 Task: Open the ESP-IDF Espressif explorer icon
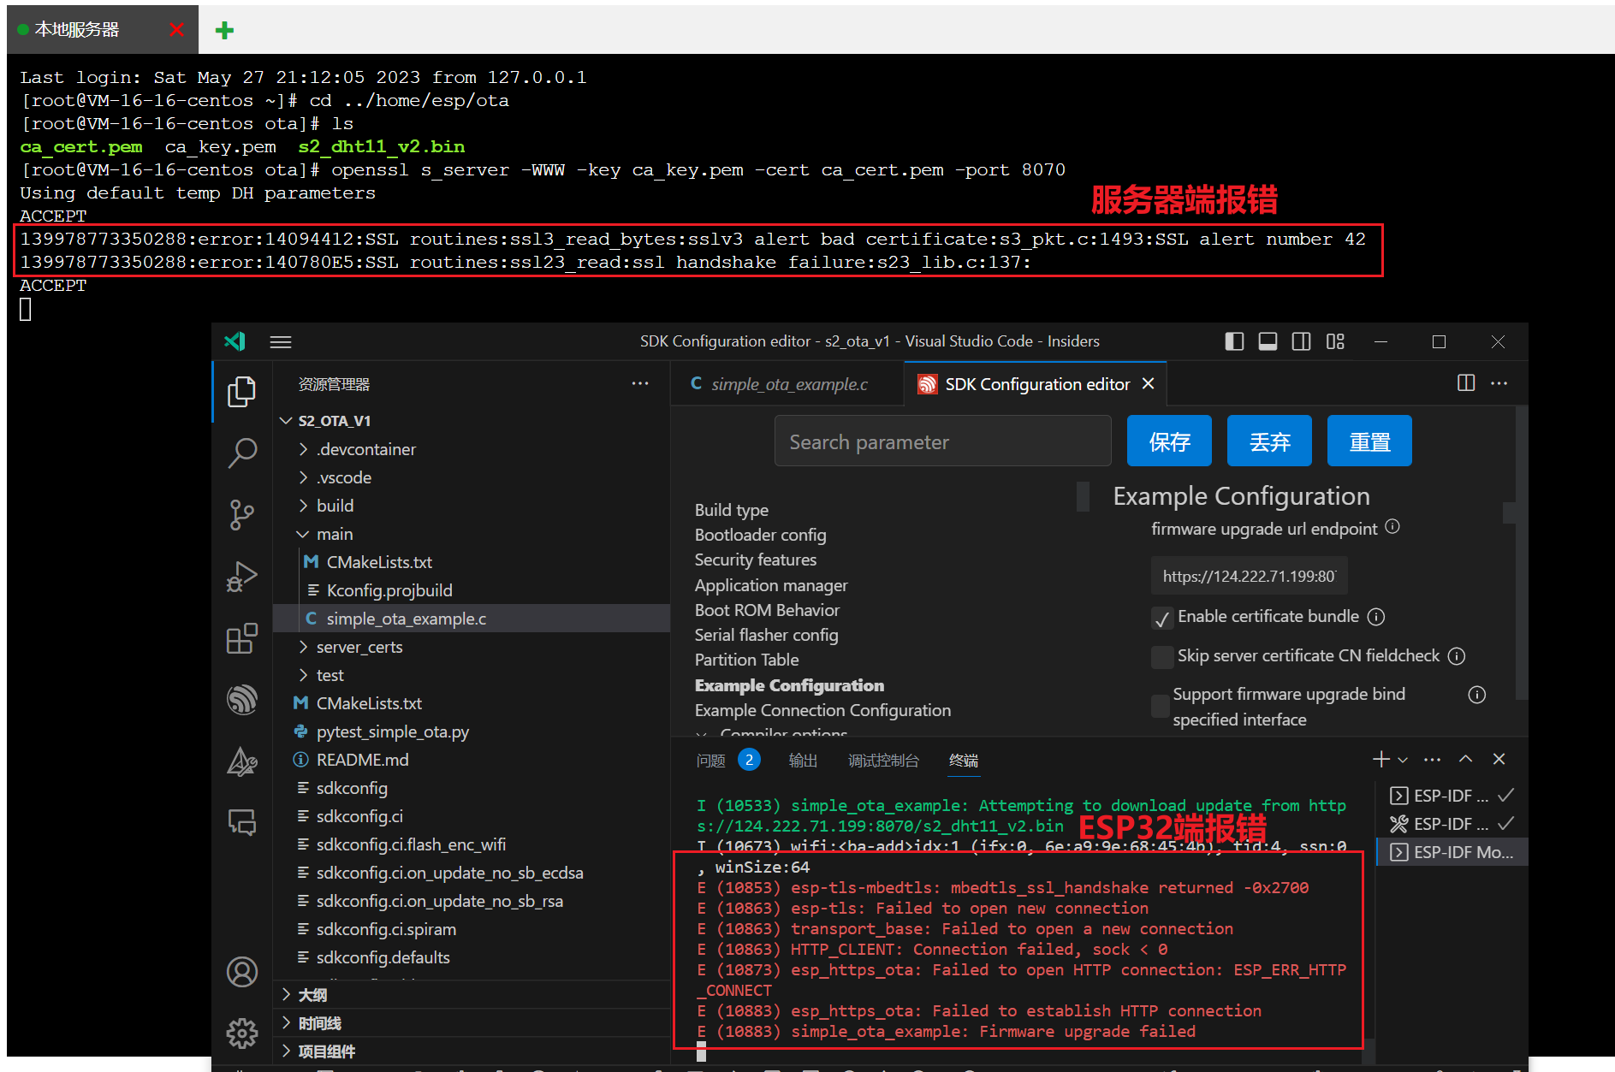pos(242,699)
